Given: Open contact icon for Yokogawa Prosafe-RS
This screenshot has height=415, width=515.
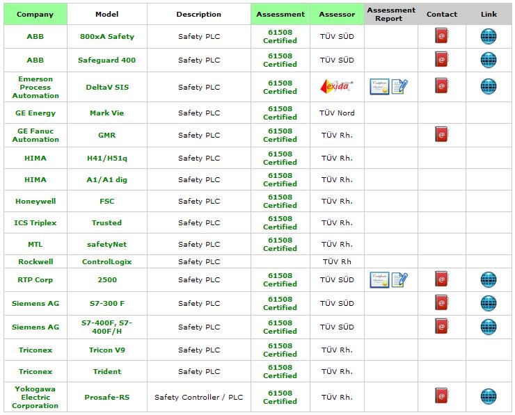Looking at the screenshot, I should coord(441,396).
